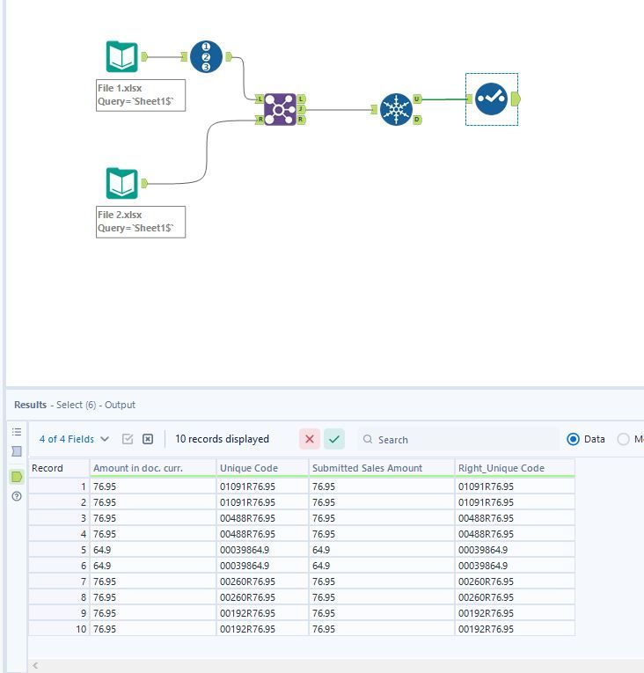Image resolution: width=644 pixels, height=673 pixels.
Task: Click the select all fields checkbox icon
Action: 128,439
